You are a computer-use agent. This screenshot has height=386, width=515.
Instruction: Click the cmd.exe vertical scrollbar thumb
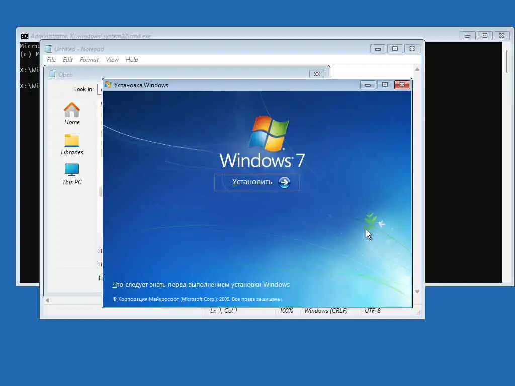tap(507, 62)
